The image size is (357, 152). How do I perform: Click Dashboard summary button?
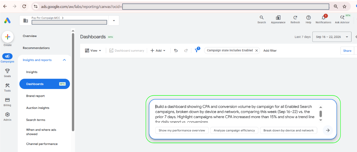point(127,50)
